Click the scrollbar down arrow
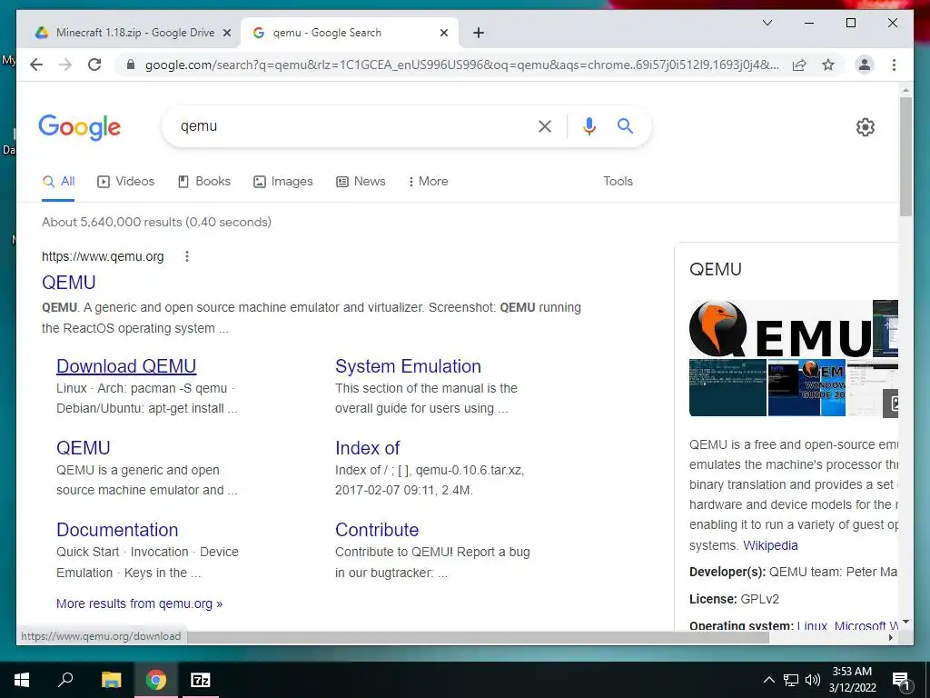 (x=905, y=622)
